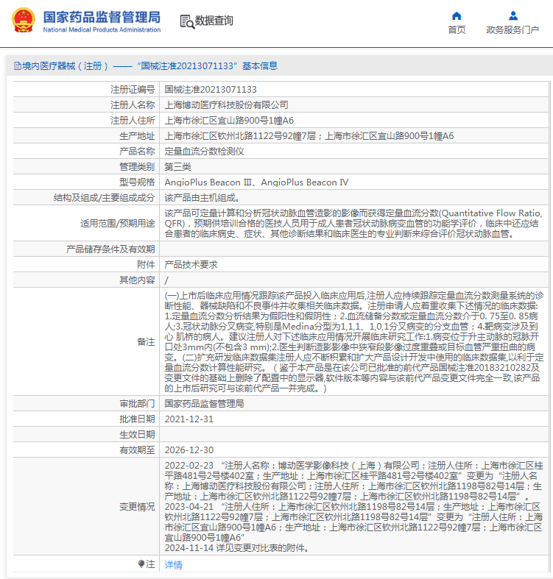This screenshot has height=579, width=553.
Task: Select 上海博动医疗科技股份有限公司 registrant name
Action: pos(226,105)
